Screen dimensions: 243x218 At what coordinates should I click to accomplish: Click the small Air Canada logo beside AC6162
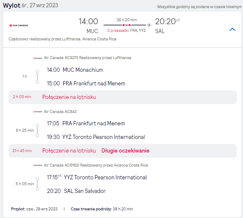(x=38, y=165)
